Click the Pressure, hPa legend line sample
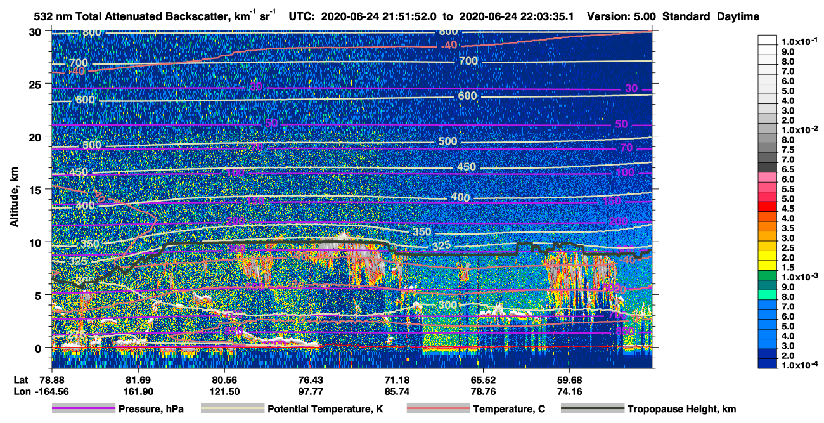This screenshot has width=824, height=423. pos(84,409)
